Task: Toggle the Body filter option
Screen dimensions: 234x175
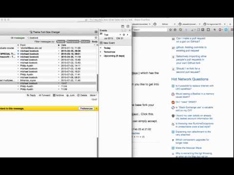Action: coord(95,42)
